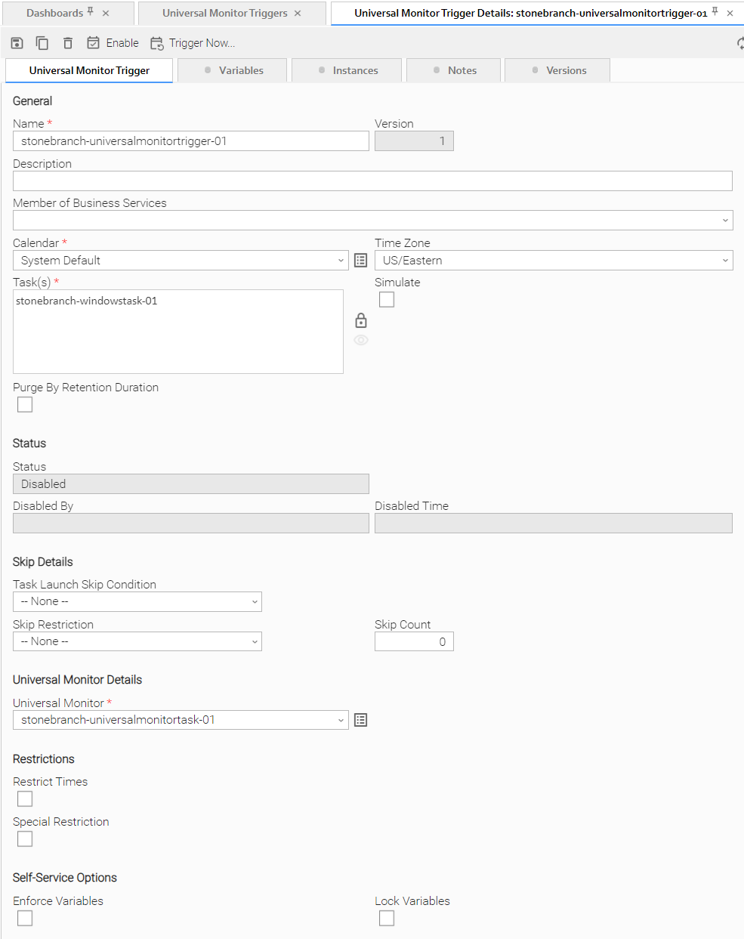Click the refresh icon at top right
This screenshot has height=939, width=744.
point(739,43)
